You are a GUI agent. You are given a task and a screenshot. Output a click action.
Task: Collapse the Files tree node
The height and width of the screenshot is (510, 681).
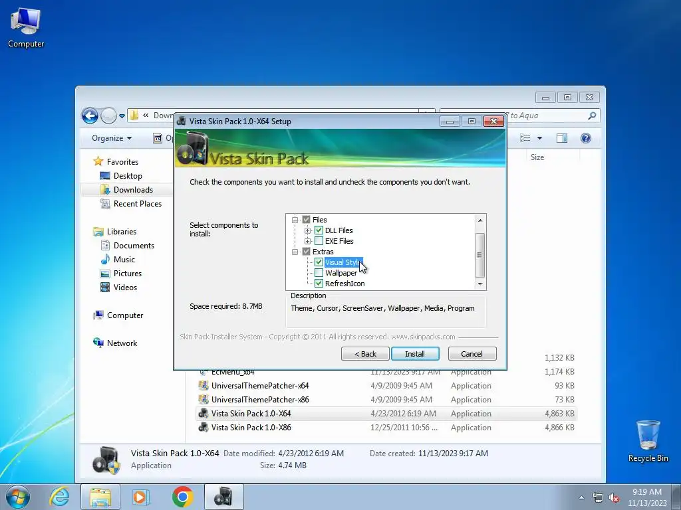point(295,220)
